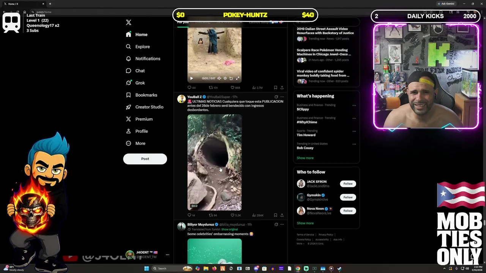
Task: Go to Bookmarks in the sidebar
Action: 141,95
